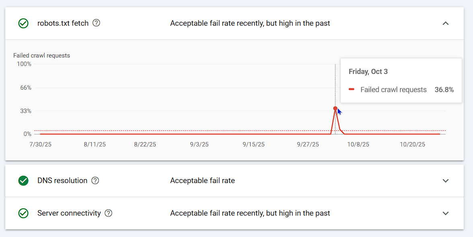Click the Server connectivity green check icon

23,213
